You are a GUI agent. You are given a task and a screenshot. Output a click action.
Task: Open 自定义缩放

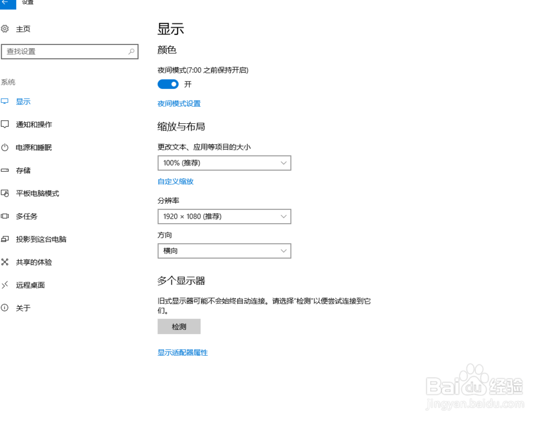pos(175,181)
